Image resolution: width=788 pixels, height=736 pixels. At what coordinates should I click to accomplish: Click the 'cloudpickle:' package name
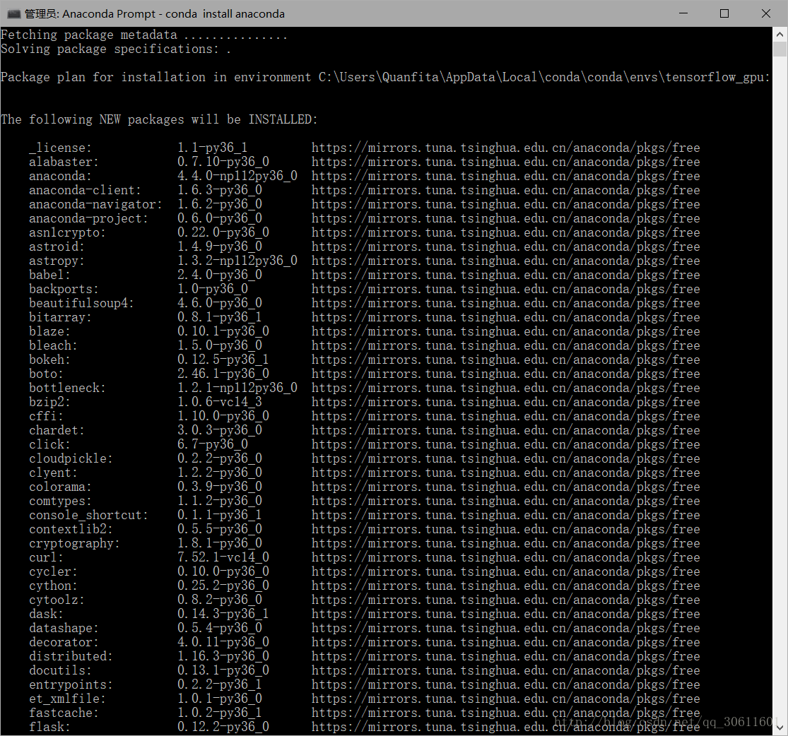(71, 458)
